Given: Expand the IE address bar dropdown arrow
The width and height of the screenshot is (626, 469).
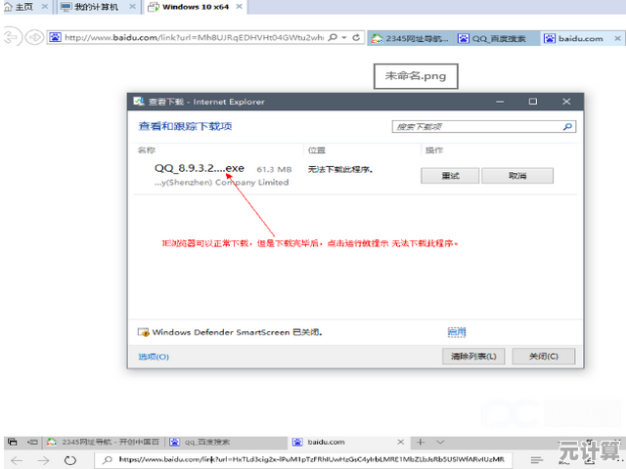Looking at the screenshot, I should pyautogui.click(x=346, y=38).
